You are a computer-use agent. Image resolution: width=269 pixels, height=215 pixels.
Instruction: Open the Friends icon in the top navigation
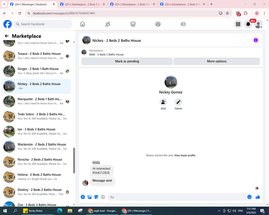(x=108, y=24)
